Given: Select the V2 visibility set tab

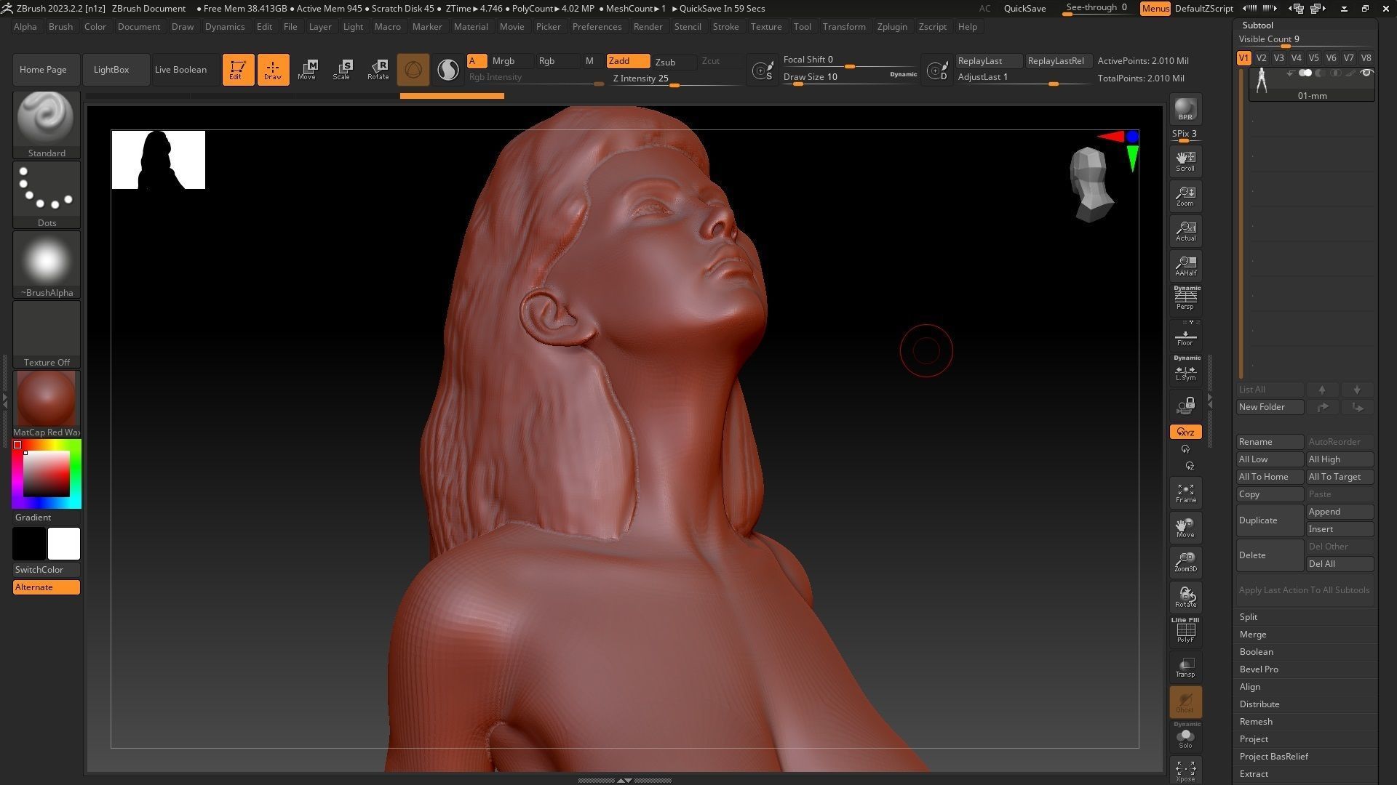Looking at the screenshot, I should [1261, 58].
